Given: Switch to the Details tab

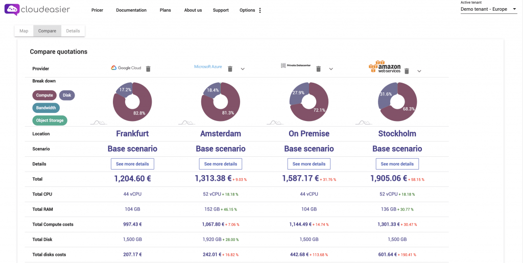Looking at the screenshot, I should click(x=73, y=31).
